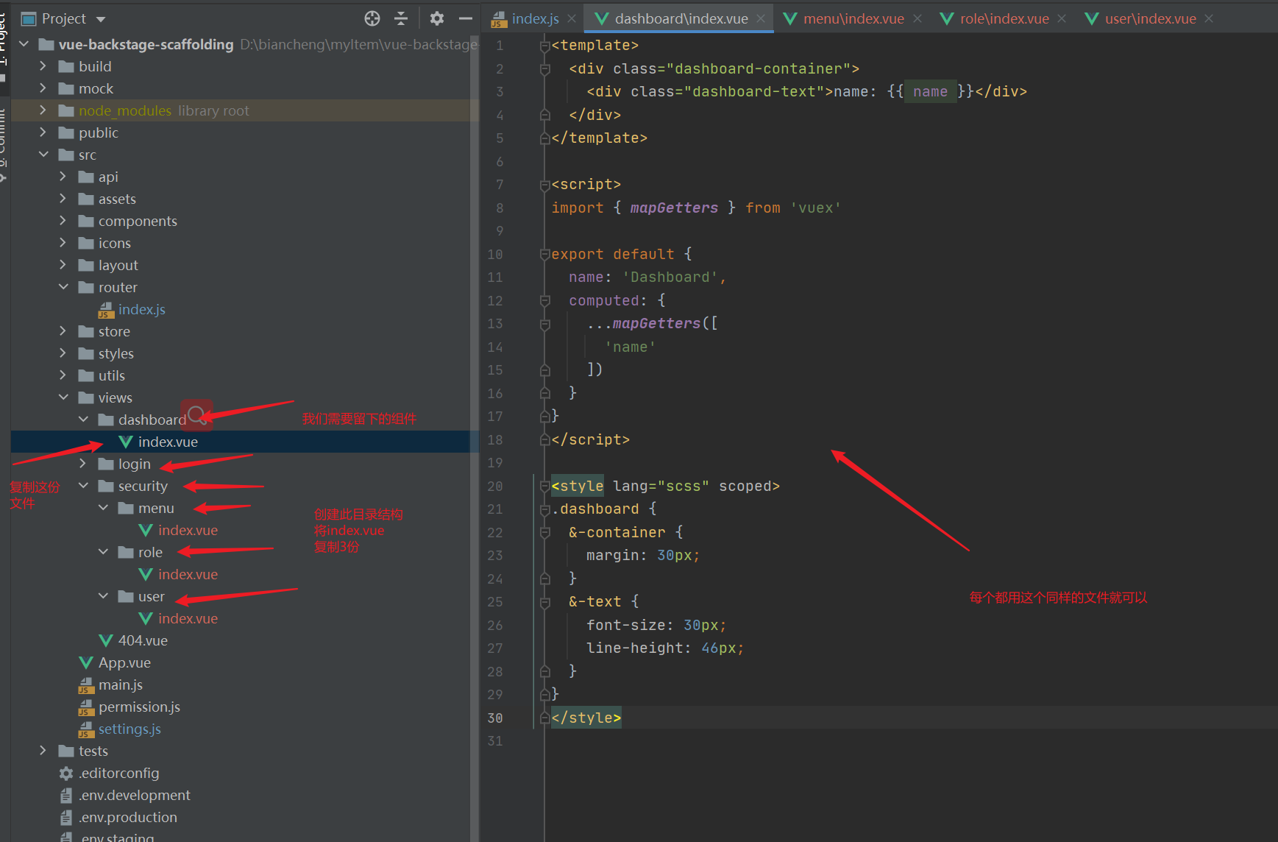Click the collapse all icon in Project panel
This screenshot has width=1278, height=842.
tap(401, 18)
